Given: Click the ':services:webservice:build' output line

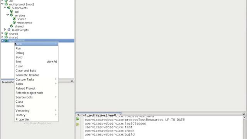Looking at the screenshot, I should tap(110, 135).
